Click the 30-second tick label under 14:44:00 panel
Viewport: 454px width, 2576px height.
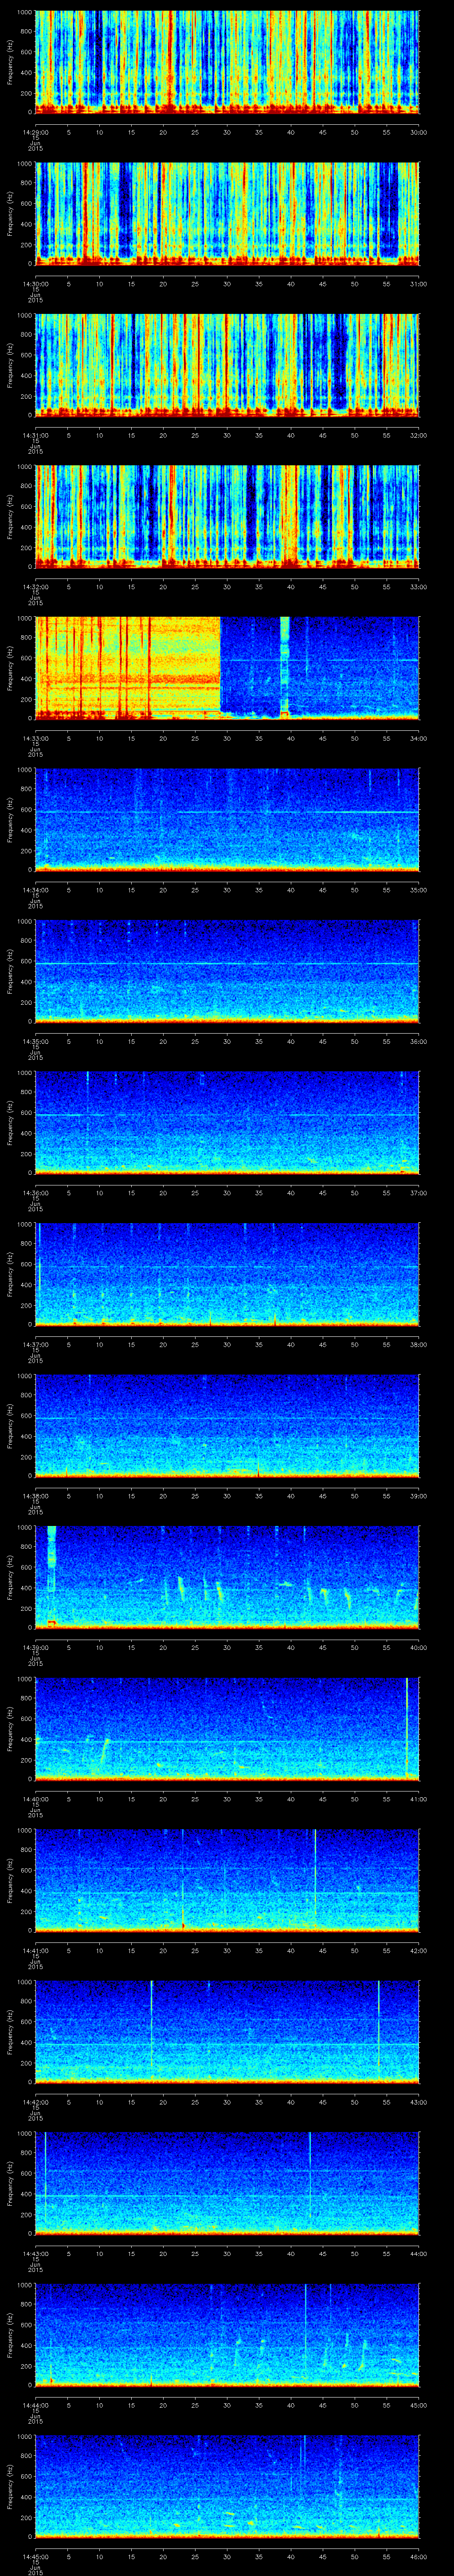(227, 2405)
